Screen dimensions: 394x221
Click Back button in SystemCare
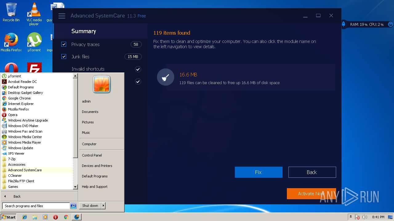point(312,172)
